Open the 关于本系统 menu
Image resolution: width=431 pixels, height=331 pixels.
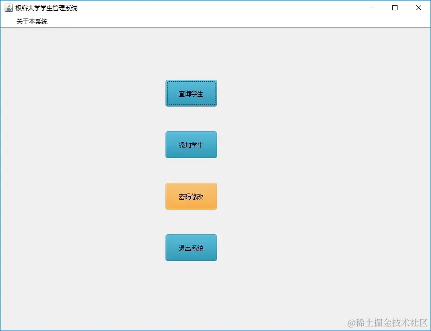pyautogui.click(x=32, y=22)
